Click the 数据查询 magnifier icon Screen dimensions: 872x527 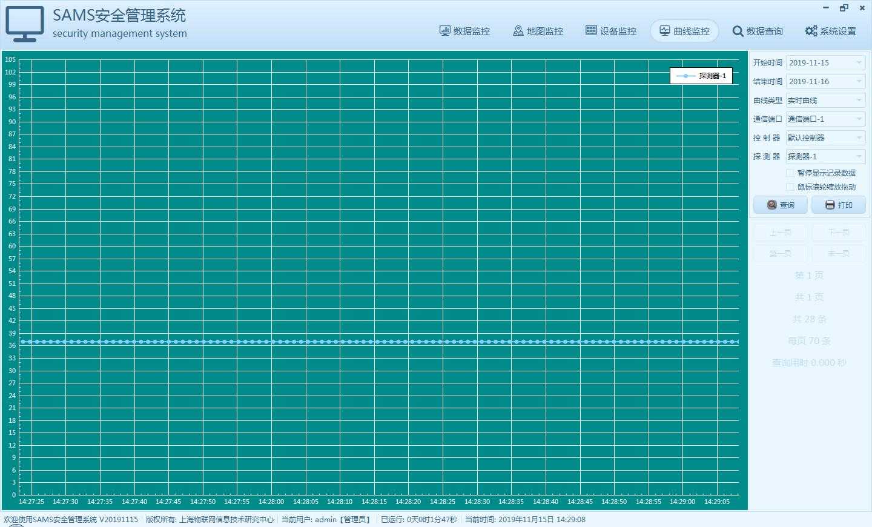click(x=738, y=31)
